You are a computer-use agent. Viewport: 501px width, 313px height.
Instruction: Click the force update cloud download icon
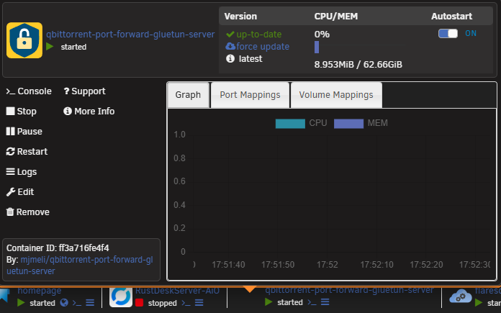pyautogui.click(x=230, y=47)
